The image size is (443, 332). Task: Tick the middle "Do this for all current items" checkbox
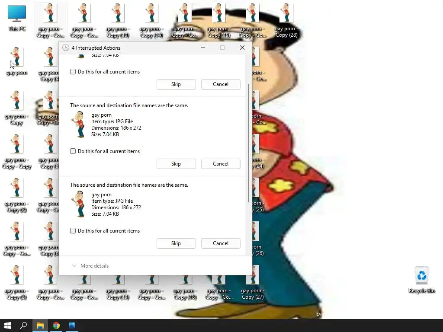pos(73,151)
